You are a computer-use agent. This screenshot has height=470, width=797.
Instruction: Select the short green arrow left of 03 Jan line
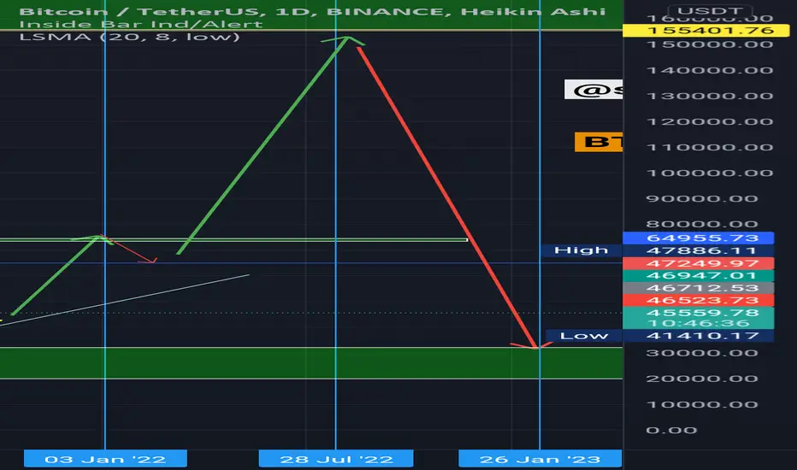tap(56, 275)
